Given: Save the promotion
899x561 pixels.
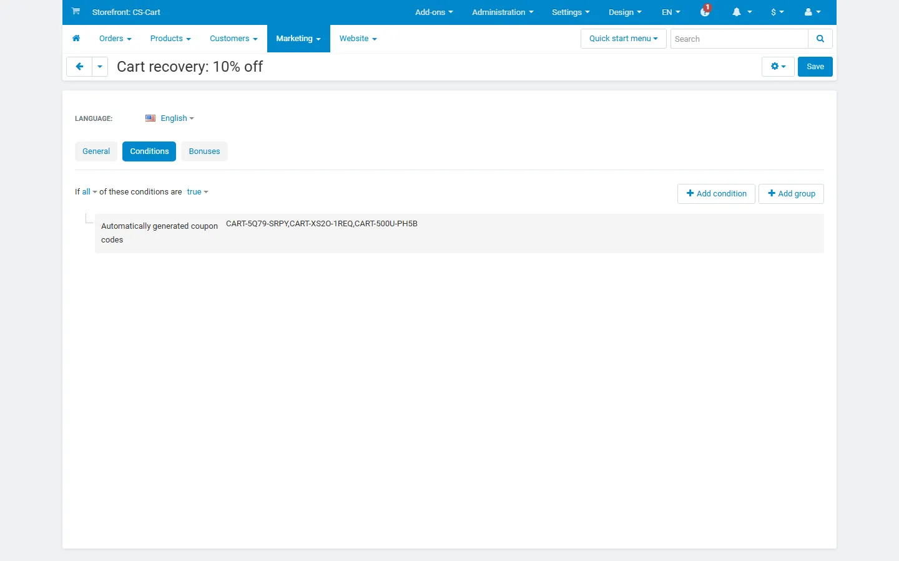Looking at the screenshot, I should 815,67.
